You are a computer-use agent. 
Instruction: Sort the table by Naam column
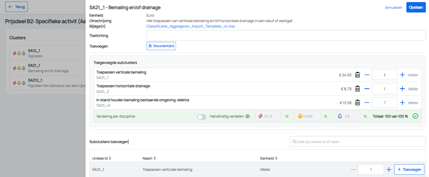pos(149,158)
